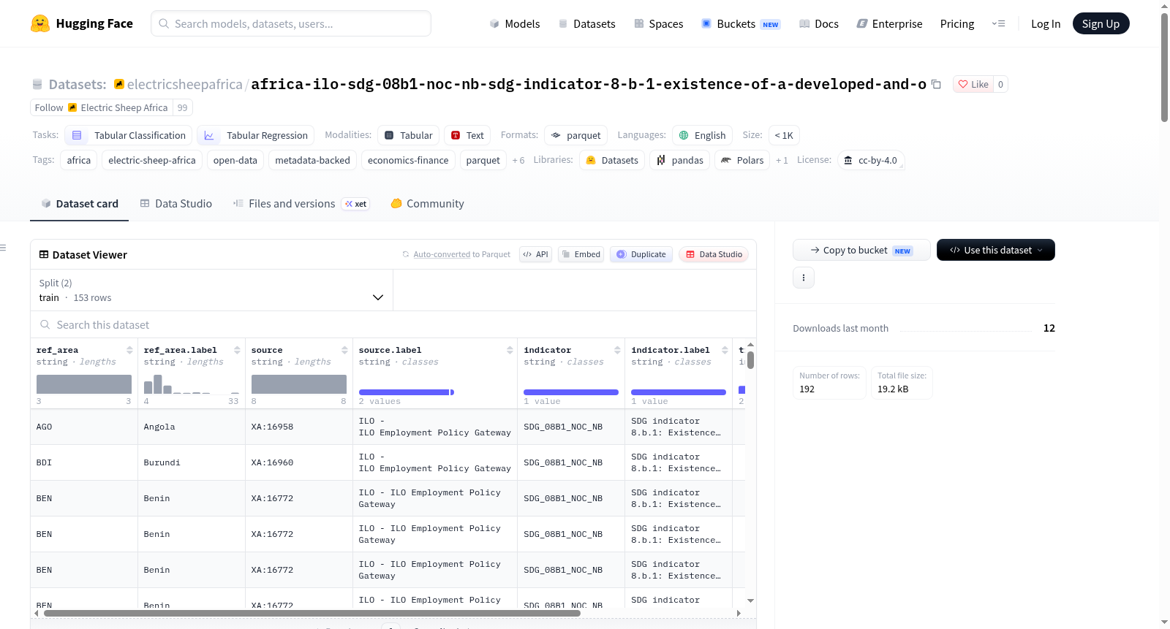This screenshot has height=629, width=1170.
Task: Switch to the Data Studio tab
Action: tap(176, 204)
